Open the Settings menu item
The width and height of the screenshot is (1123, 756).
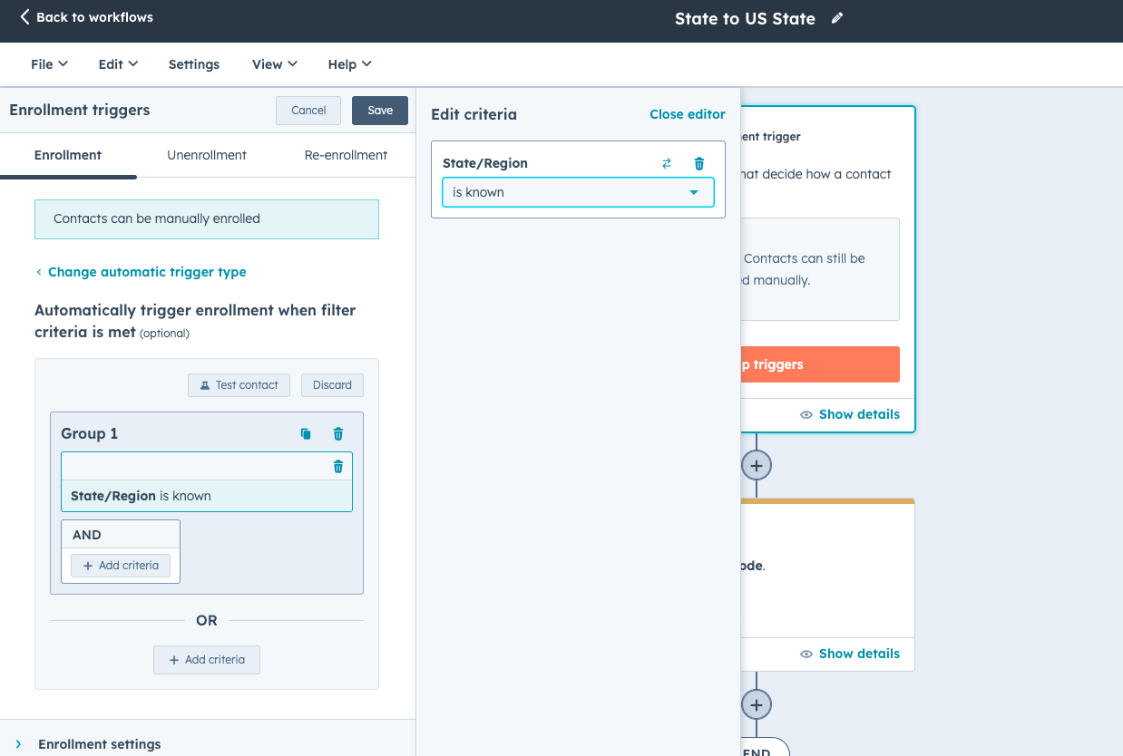[x=194, y=64]
